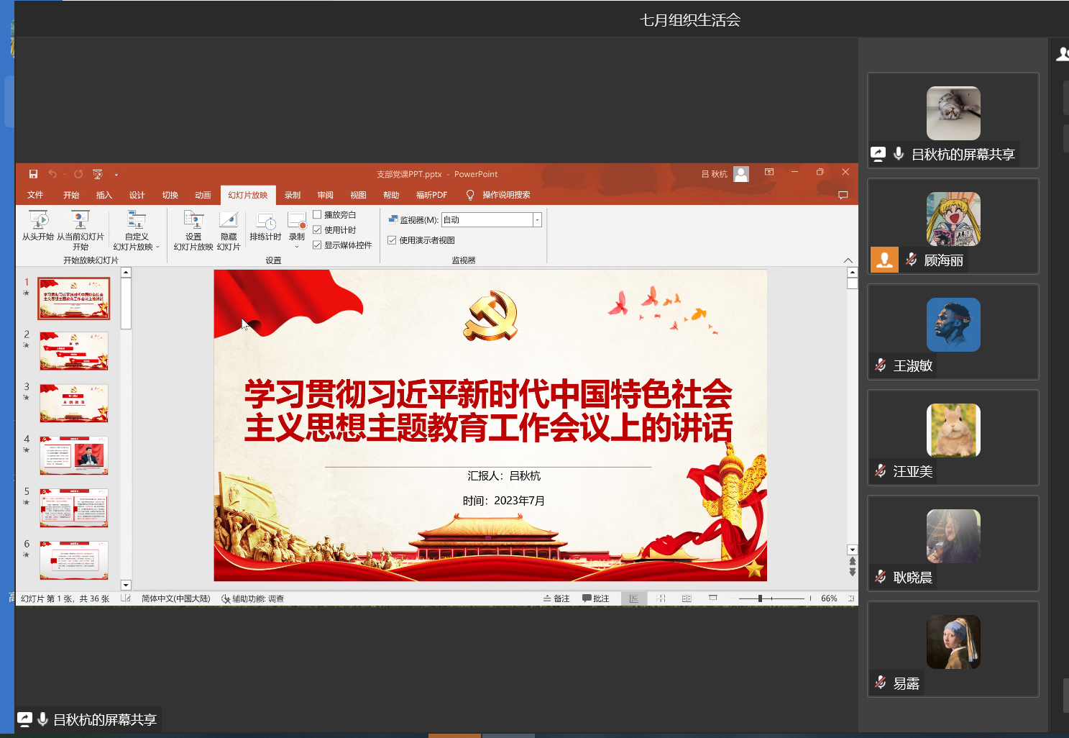Screen dimensions: 1069x738
Task: Toggle Use Presenter View (使用演示者视图) checkbox
Action: [392, 240]
